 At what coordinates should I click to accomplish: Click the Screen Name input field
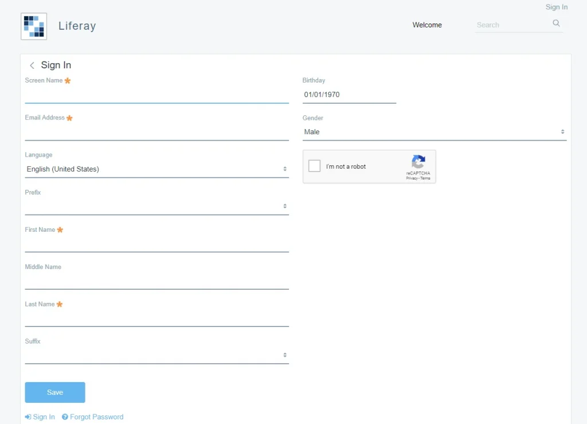(156, 95)
